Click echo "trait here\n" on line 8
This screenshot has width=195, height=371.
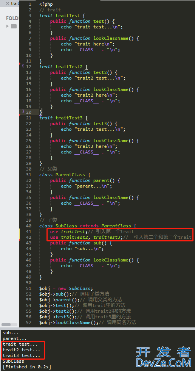pos(88,44)
